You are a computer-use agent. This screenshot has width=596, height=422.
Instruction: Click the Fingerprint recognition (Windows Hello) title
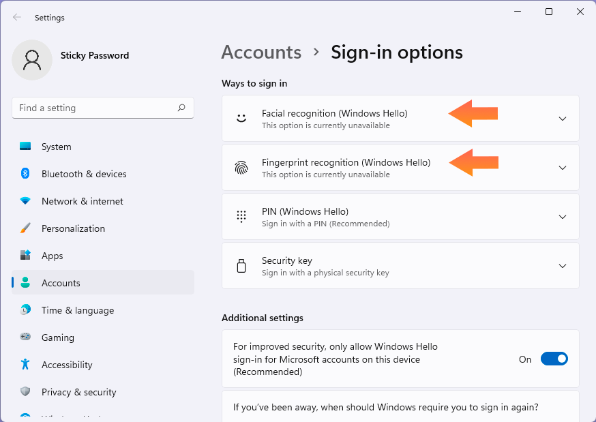coord(346,162)
